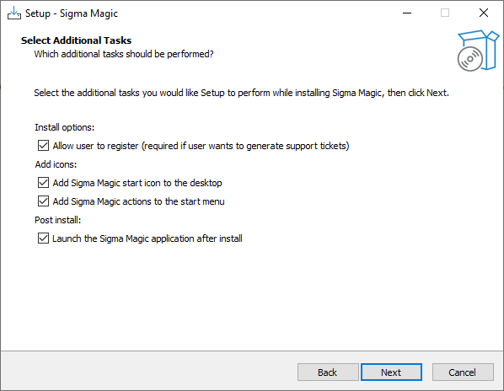Click the software box and disc graphic
The image size is (504, 391).
[478, 51]
